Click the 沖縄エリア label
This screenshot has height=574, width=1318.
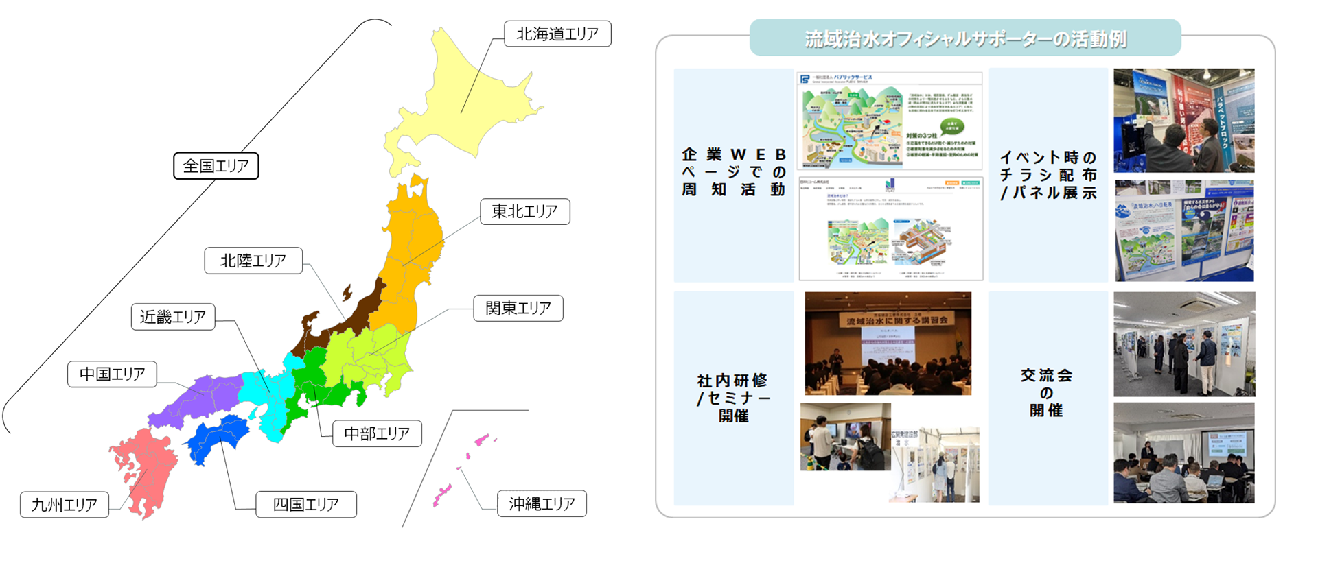pyautogui.click(x=542, y=504)
